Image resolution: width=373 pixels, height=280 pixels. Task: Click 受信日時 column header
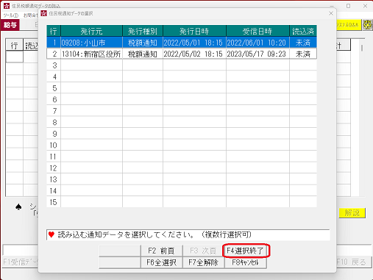(x=257, y=31)
